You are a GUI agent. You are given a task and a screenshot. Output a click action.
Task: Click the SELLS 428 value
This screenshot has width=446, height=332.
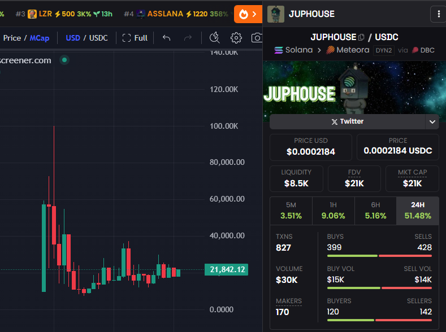(425, 247)
